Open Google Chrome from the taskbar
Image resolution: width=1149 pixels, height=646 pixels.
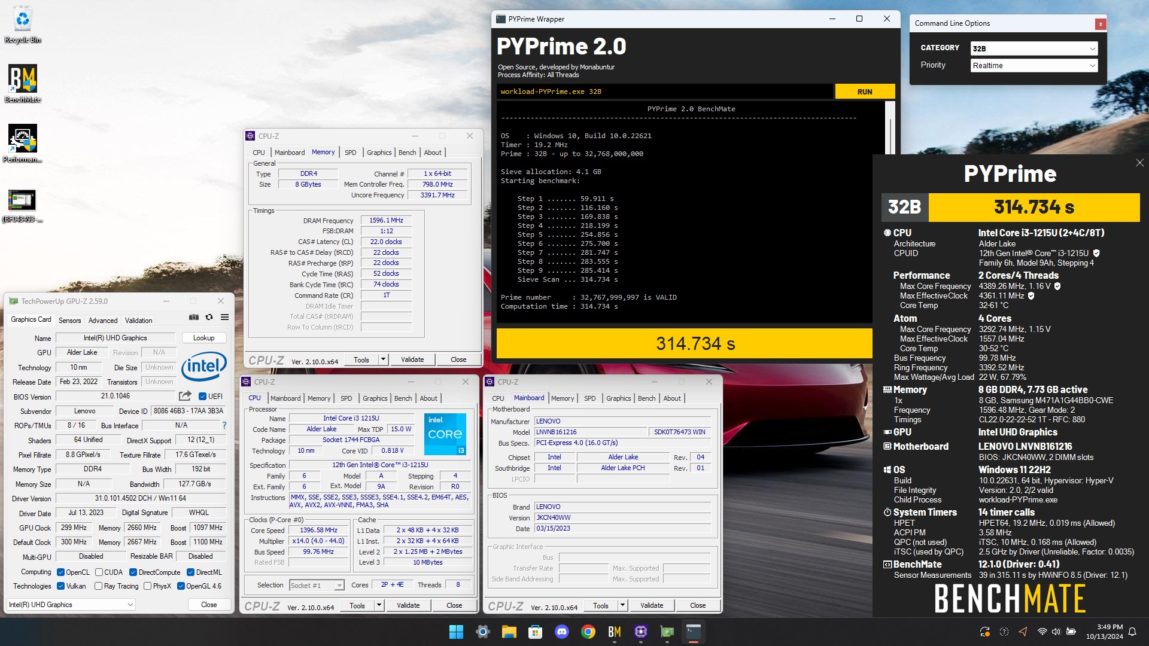[x=588, y=632]
